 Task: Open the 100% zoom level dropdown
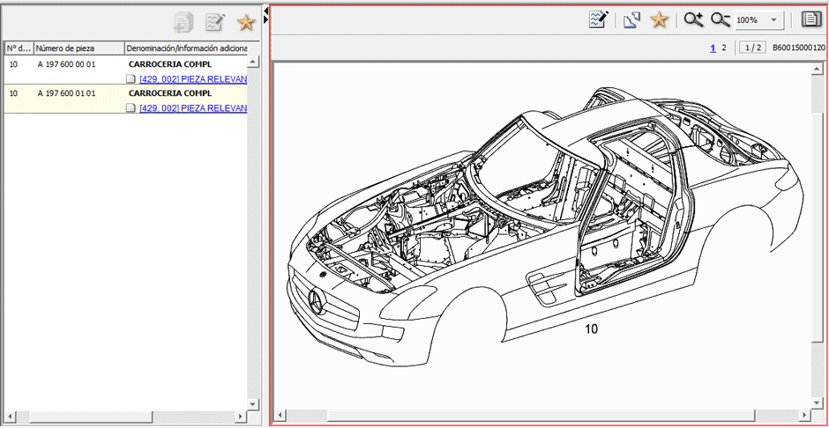pos(773,20)
